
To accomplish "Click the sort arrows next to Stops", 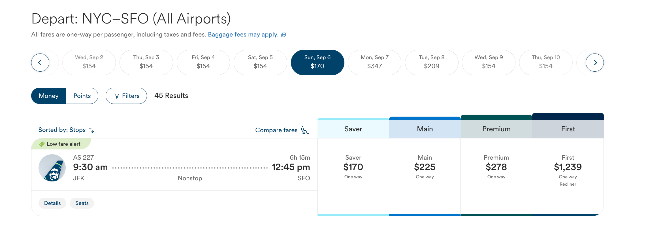I will [x=91, y=130].
